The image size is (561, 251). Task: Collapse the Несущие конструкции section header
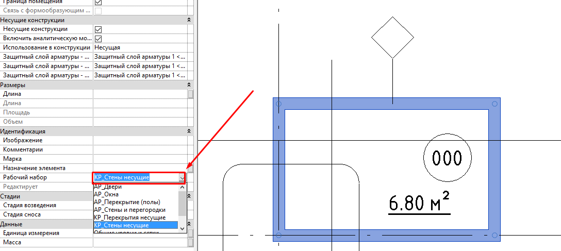pyautogui.click(x=189, y=20)
